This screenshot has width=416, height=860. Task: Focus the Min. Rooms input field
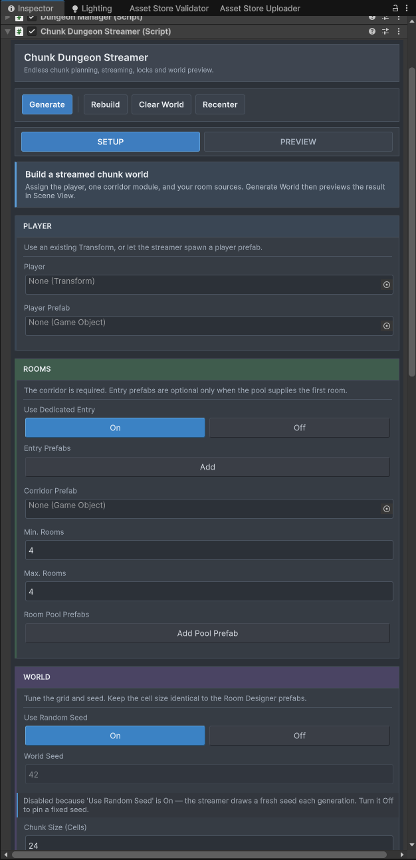209,550
